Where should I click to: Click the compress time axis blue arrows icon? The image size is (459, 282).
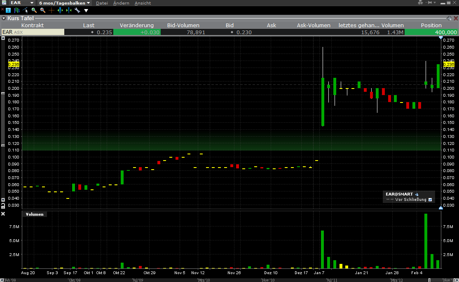(68, 10)
